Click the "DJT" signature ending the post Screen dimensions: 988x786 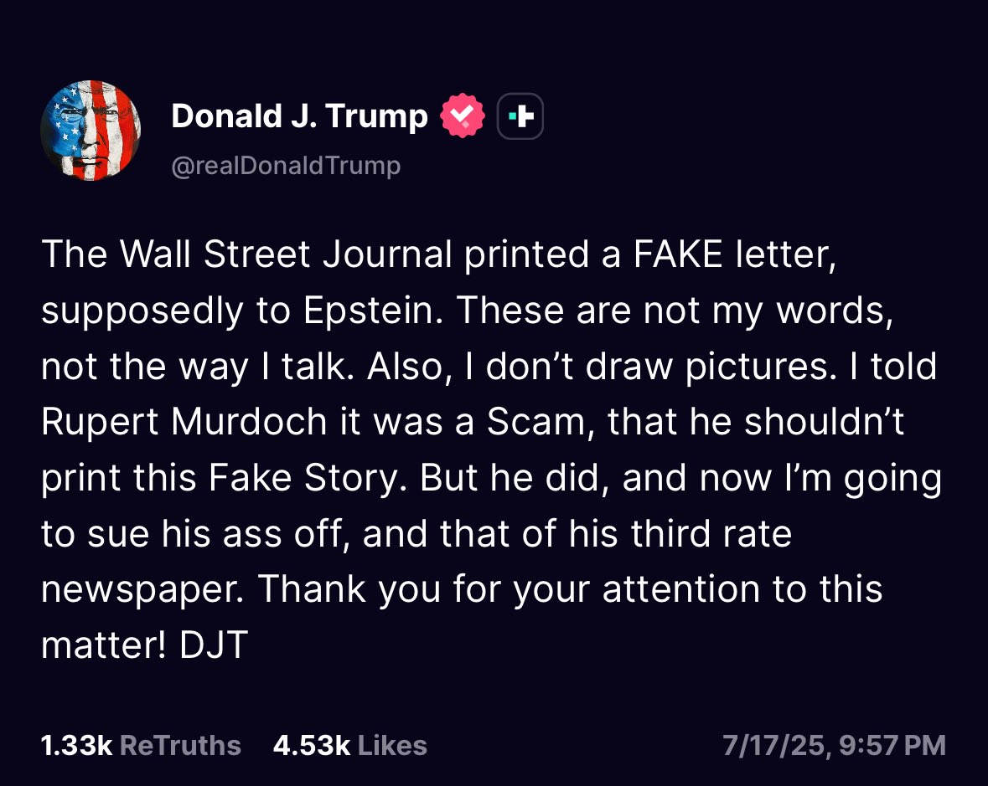pos(213,646)
